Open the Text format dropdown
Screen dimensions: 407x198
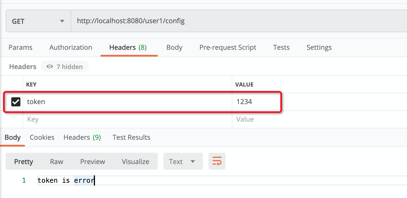[x=183, y=162]
